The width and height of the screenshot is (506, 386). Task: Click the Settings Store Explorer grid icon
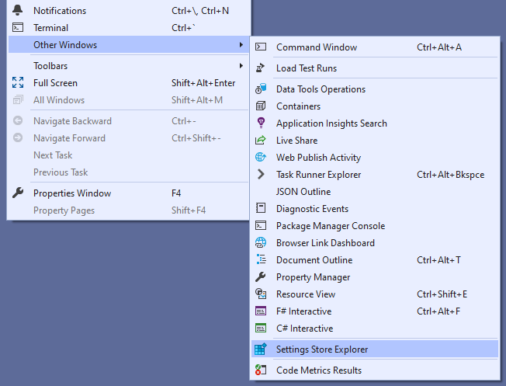[261, 349]
